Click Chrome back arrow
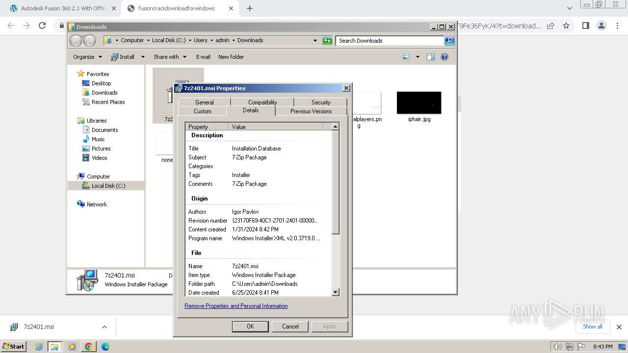 pyautogui.click(x=11, y=25)
